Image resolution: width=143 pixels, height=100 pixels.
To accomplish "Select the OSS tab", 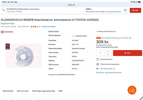I will 60,91.
